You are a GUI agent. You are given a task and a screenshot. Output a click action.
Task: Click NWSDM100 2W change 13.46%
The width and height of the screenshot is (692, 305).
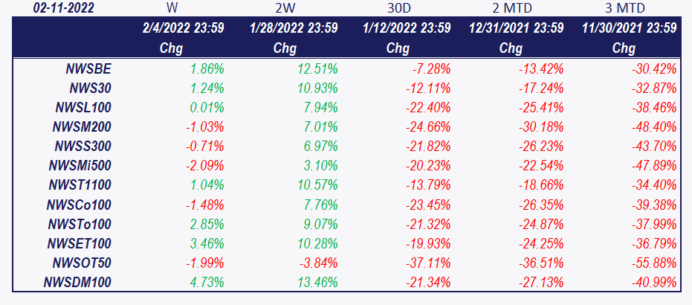[317, 282]
